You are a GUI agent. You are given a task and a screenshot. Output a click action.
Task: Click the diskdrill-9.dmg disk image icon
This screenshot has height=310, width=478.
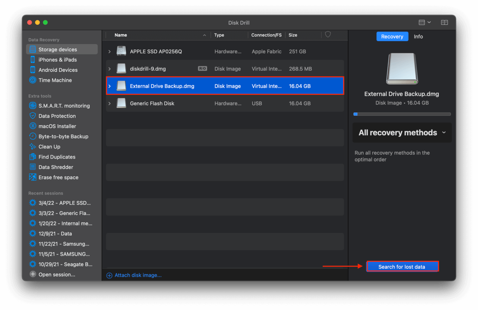click(121, 69)
